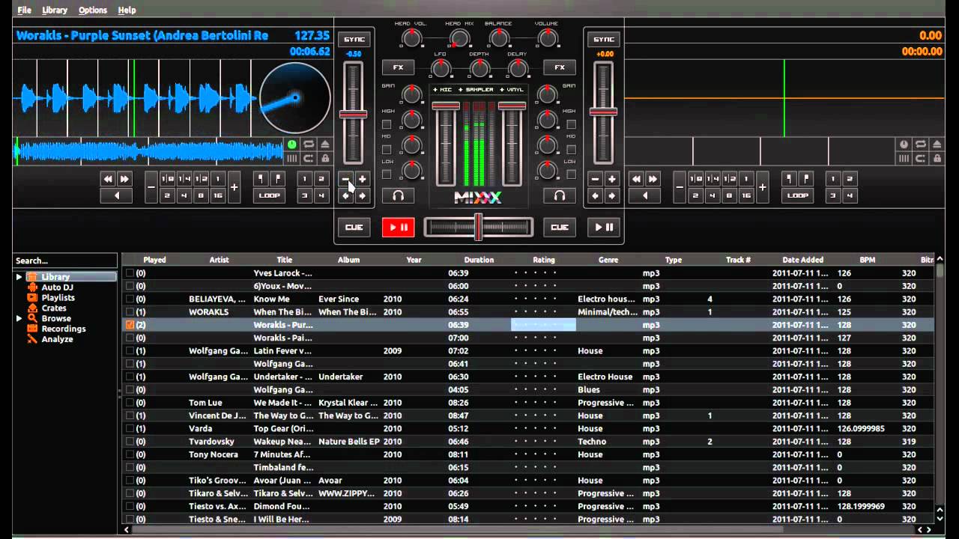959x539 pixels.
Task: Click the red play/pause button on left deck
Action: [398, 227]
